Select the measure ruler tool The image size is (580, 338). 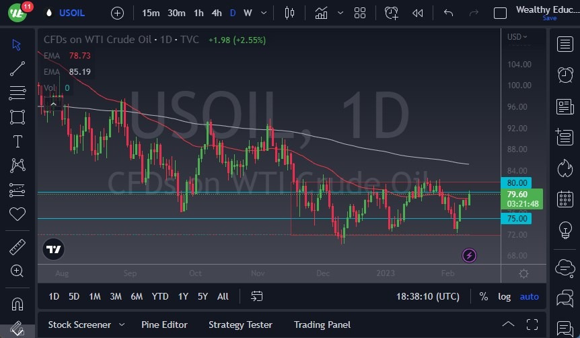17,247
